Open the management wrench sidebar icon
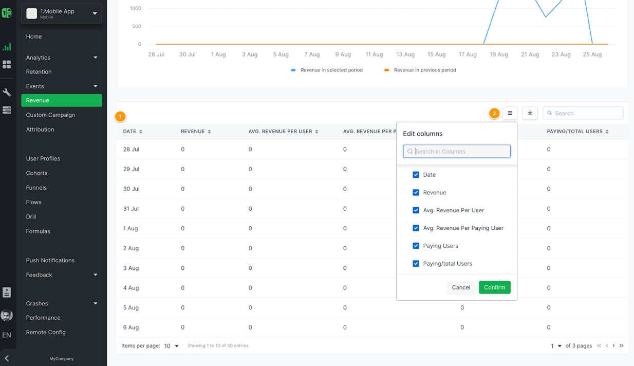 [x=7, y=93]
